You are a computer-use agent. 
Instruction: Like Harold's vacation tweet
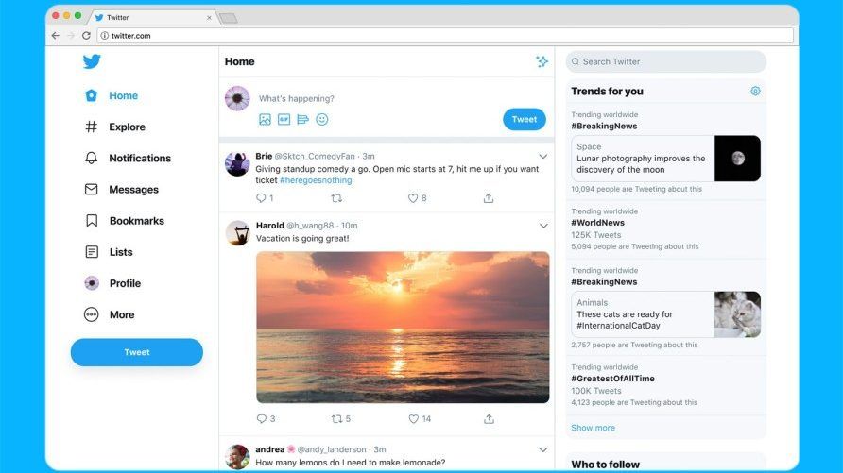click(x=413, y=419)
